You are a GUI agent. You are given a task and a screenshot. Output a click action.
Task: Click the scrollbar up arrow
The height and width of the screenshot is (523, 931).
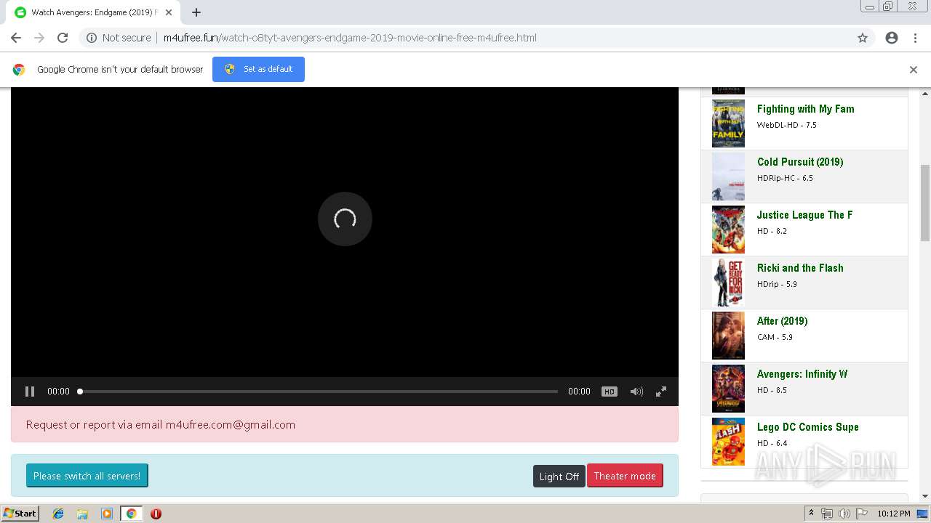tap(925, 93)
